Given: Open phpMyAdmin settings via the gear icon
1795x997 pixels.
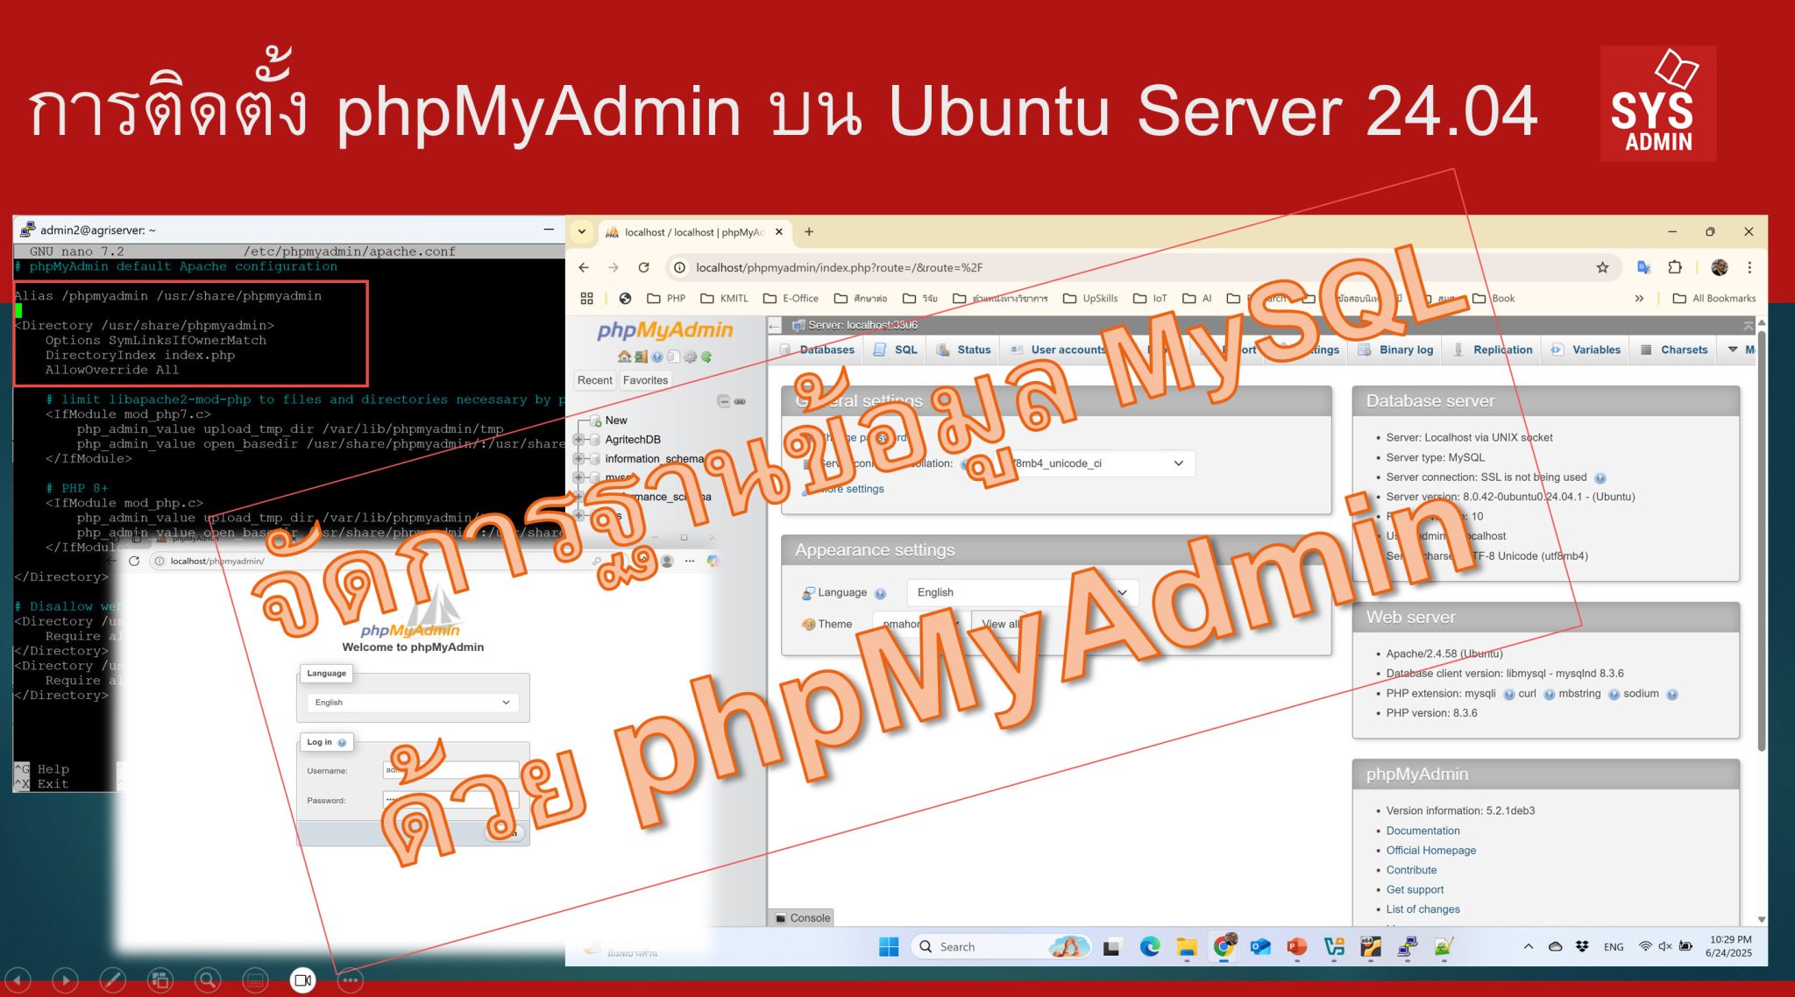Looking at the screenshot, I should pos(690,357).
